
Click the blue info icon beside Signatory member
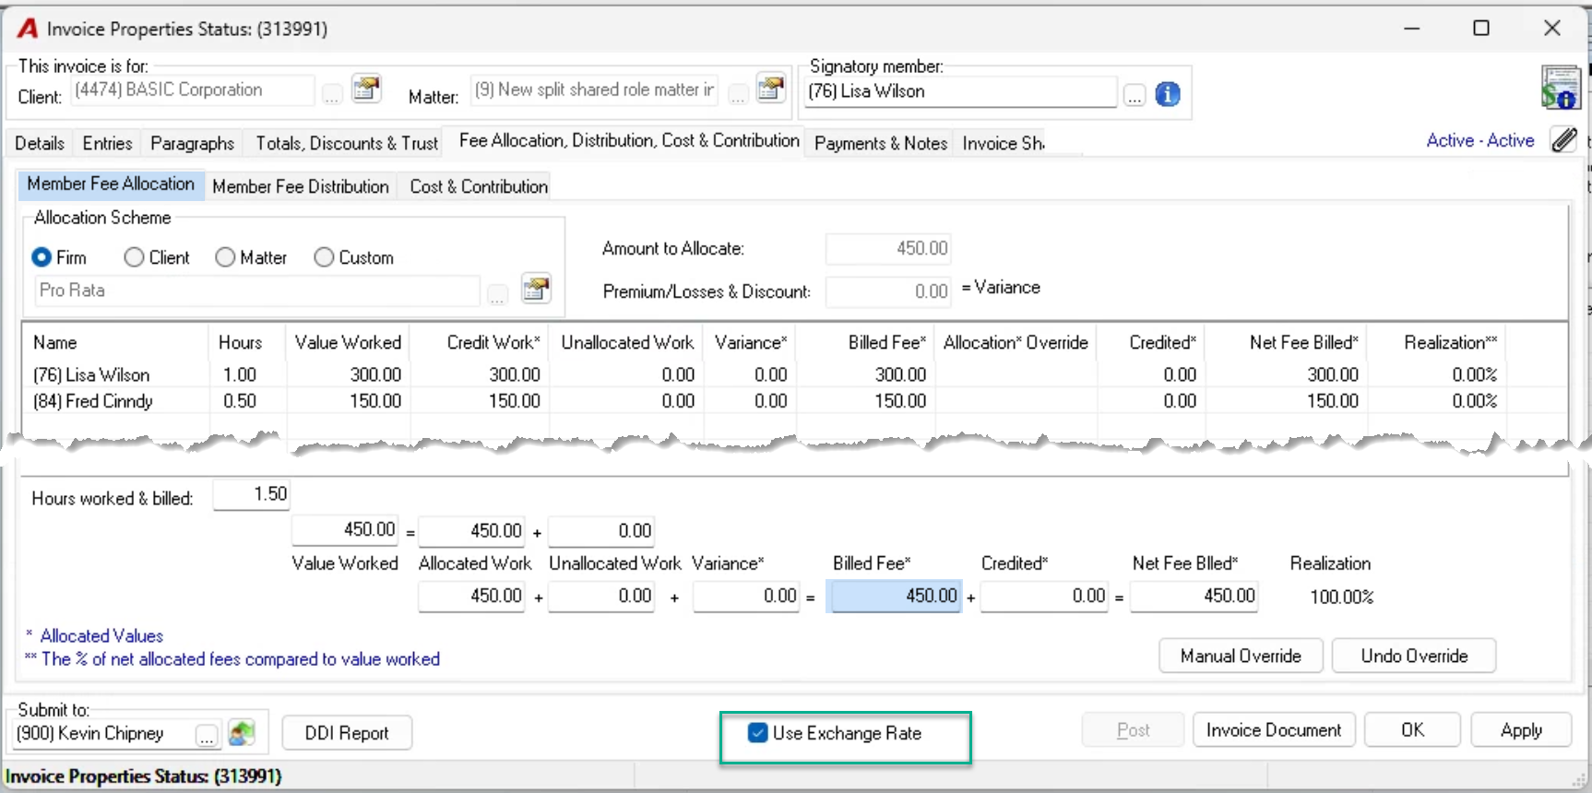[1168, 94]
